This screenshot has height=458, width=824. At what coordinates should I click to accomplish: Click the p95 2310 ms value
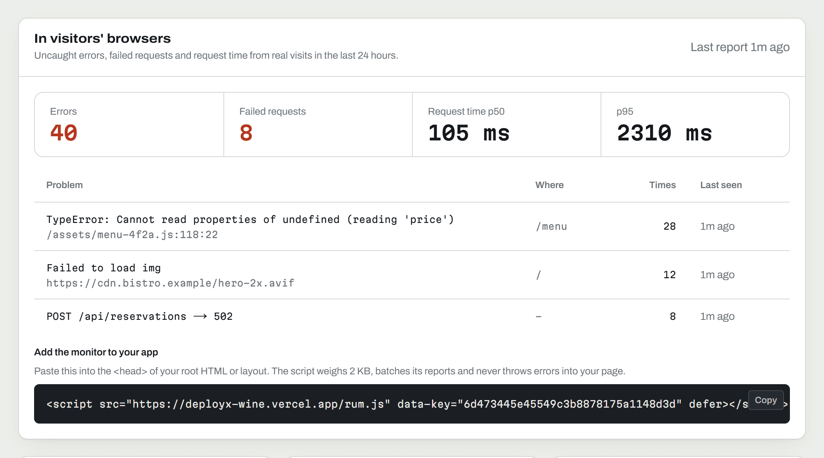coord(665,133)
